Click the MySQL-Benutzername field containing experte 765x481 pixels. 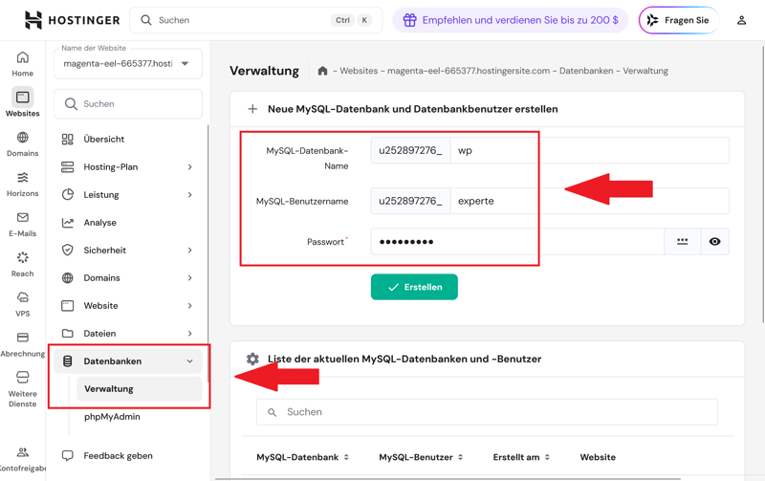pyautogui.click(x=589, y=201)
